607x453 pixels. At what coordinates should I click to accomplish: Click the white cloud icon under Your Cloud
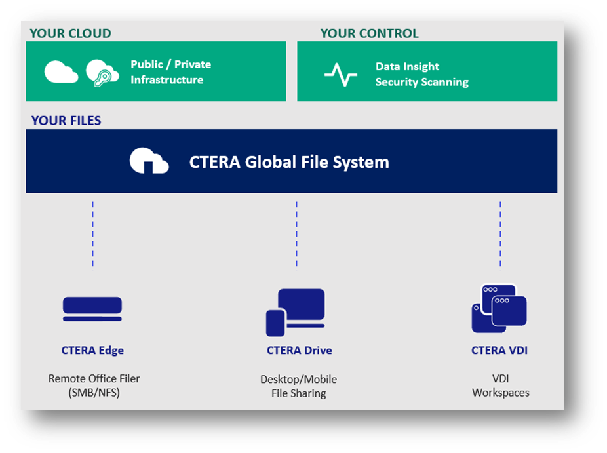(x=61, y=71)
